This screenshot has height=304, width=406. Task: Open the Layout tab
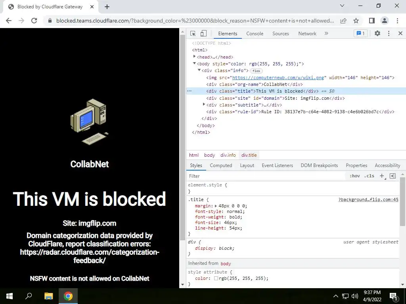tap(247, 165)
